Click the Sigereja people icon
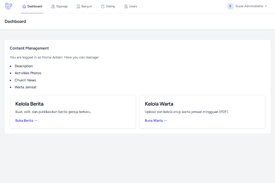 click(x=53, y=6)
